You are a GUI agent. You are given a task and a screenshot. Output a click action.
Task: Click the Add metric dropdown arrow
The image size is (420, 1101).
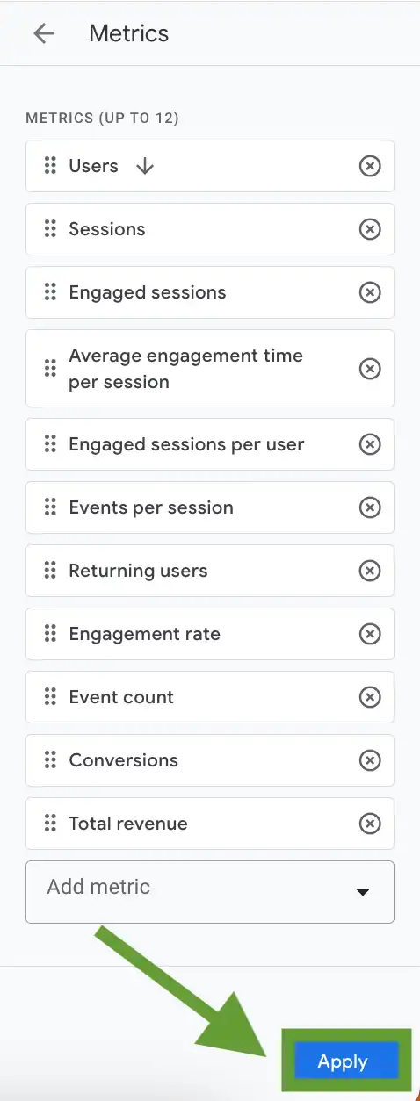coord(361,893)
